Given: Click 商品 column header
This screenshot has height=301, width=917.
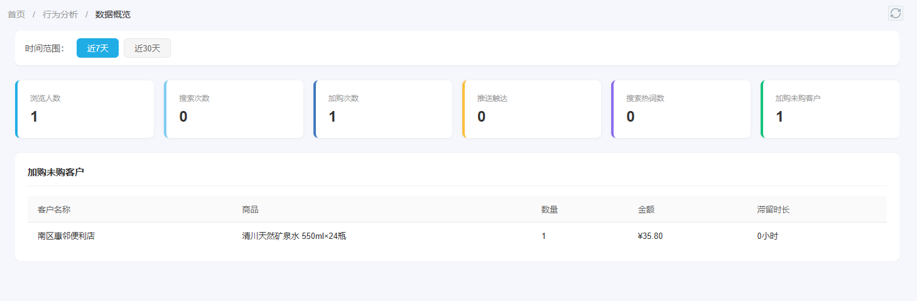Looking at the screenshot, I should [250, 209].
